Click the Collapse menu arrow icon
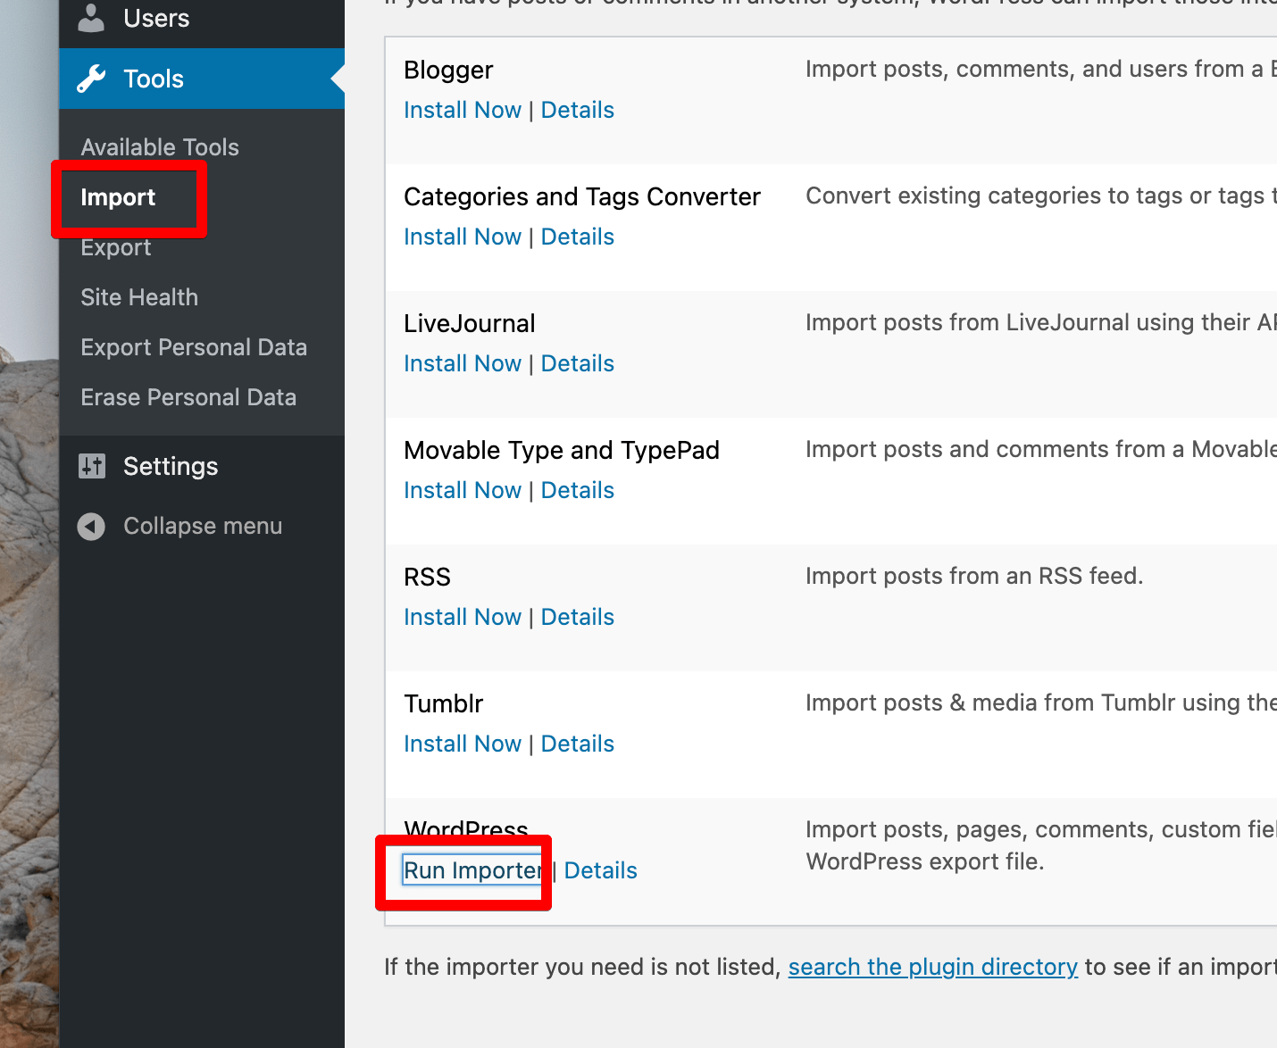 pyautogui.click(x=91, y=527)
